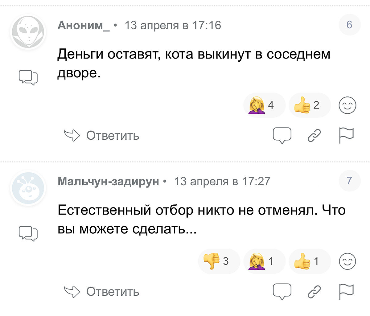
Task: Toggle thumbs-up reaction on Аноним_ comment
Action: (309, 105)
